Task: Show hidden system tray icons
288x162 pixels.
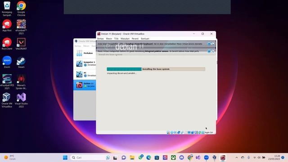Action: (x=237, y=157)
